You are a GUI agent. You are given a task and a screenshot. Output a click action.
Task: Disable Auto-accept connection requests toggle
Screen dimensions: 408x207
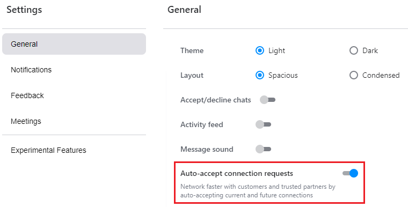click(x=350, y=173)
